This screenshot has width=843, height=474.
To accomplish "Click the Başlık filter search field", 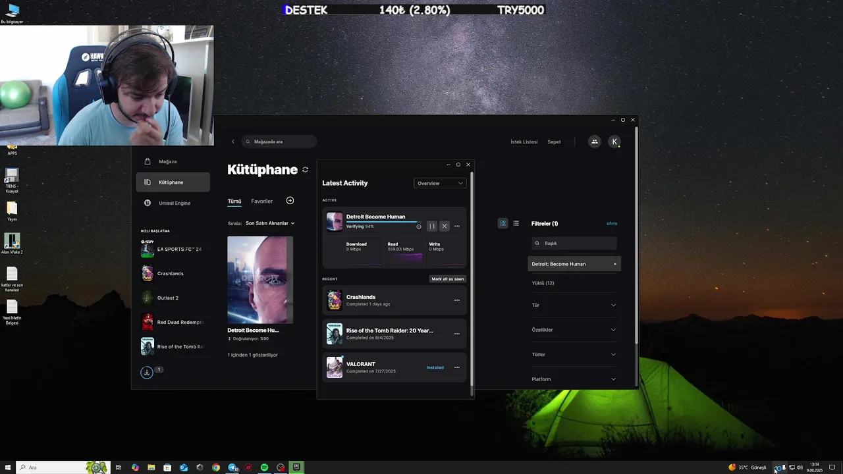I will point(574,243).
